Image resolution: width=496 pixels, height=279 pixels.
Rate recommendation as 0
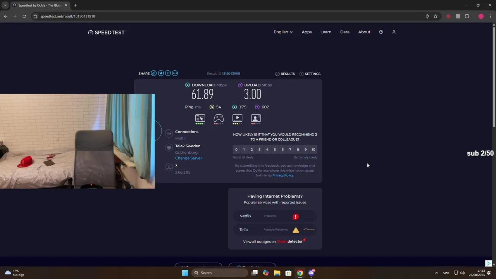(236, 150)
